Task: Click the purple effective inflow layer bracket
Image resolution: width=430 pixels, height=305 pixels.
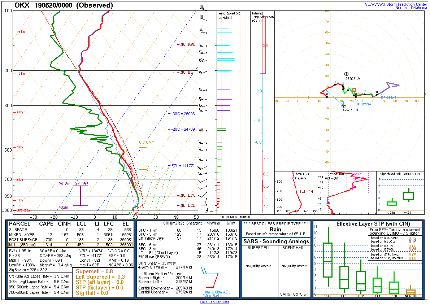Action: coord(81,196)
